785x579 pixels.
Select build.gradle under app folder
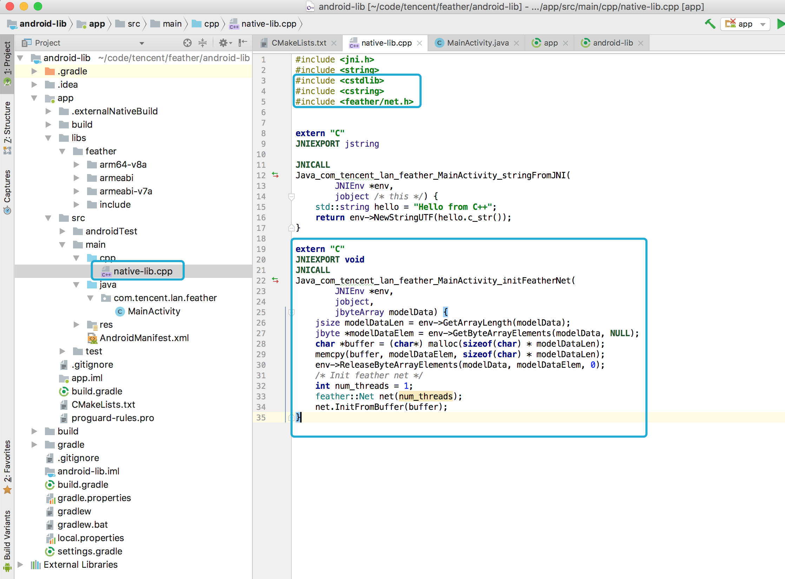coord(97,391)
